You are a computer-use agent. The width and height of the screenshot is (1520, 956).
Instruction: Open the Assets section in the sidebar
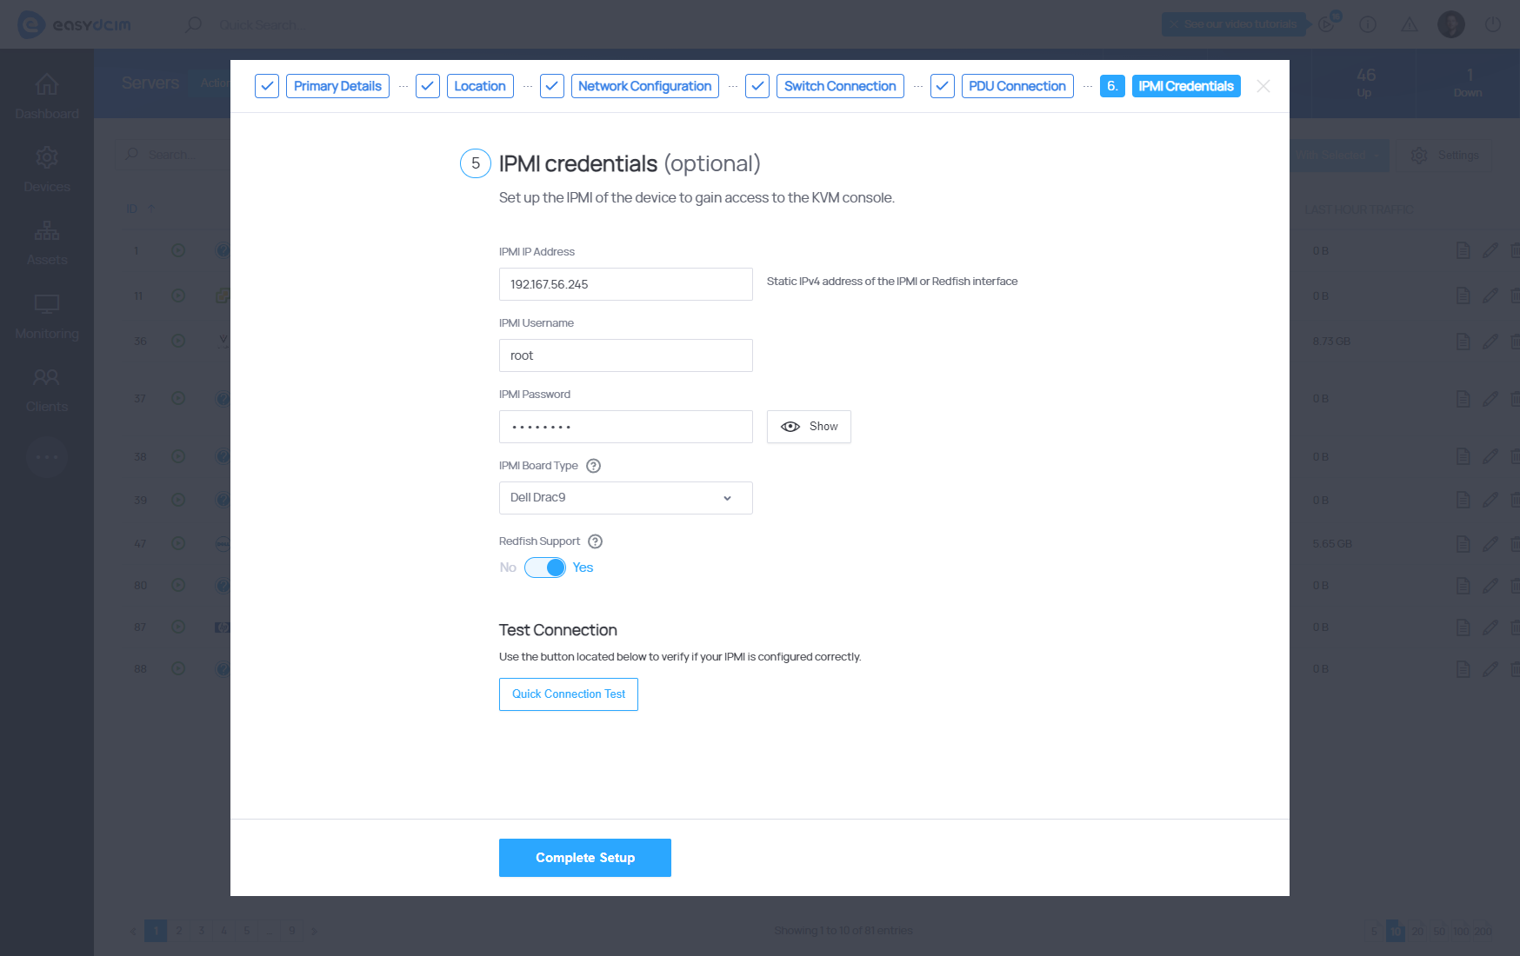click(x=47, y=242)
